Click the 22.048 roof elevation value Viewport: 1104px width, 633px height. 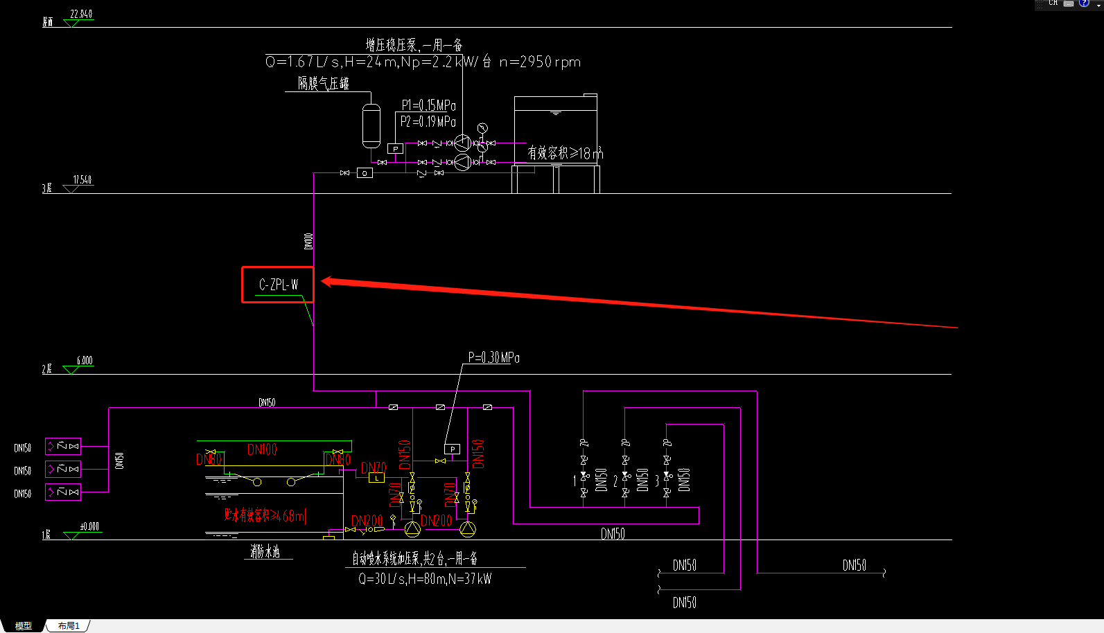point(81,14)
